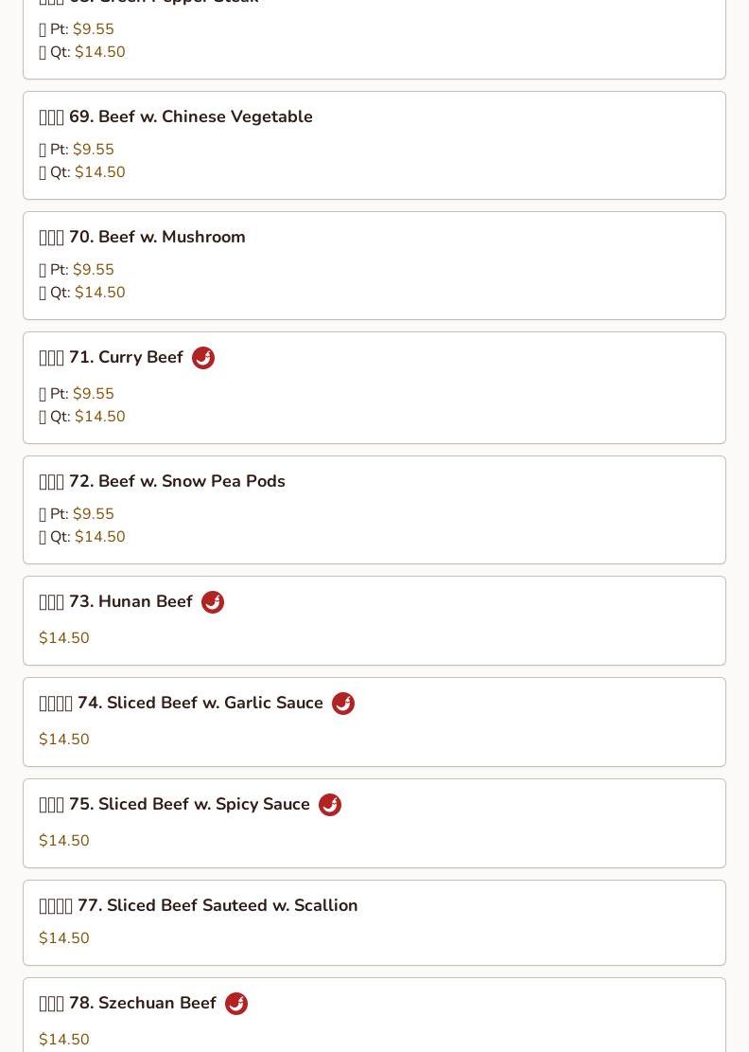Click $14.50 price under Sliced Beef Sauteed w. Scallion
749x1052 pixels.
64,938
